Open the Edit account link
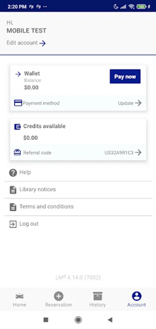 (x=26, y=43)
